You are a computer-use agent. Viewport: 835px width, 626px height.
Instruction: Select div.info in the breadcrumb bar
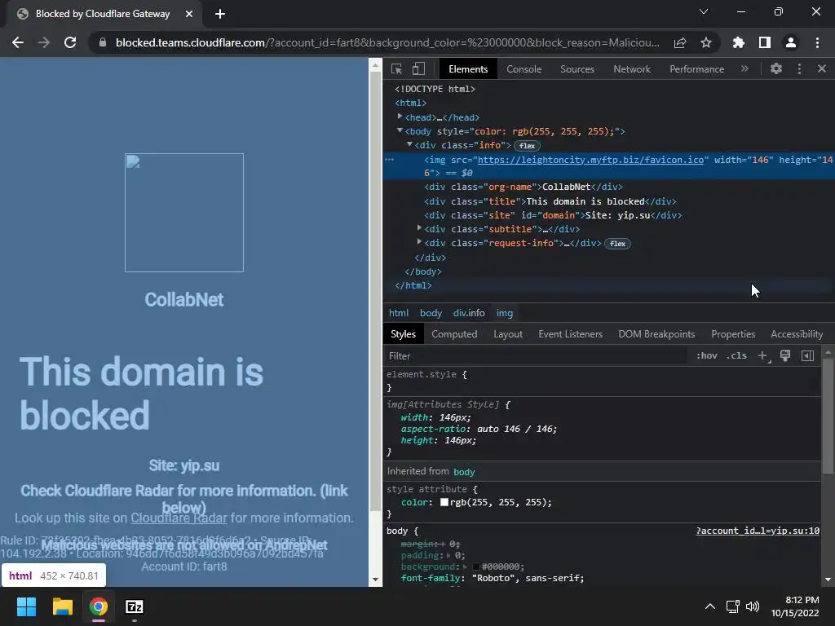click(x=469, y=313)
